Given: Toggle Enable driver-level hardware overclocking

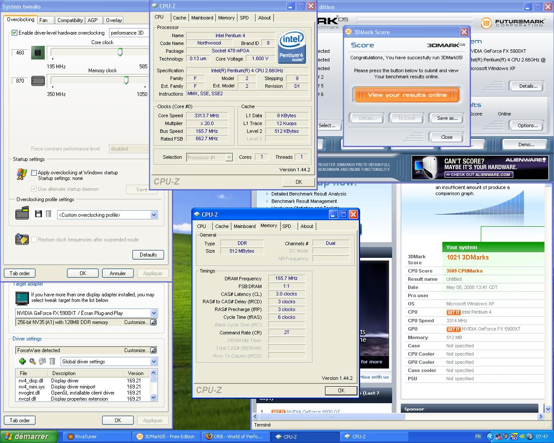Looking at the screenshot, I should (x=14, y=33).
